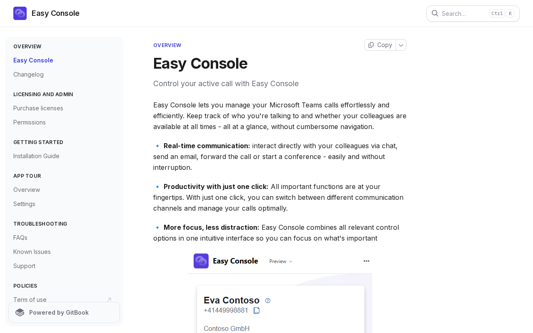Click the Copy page button
This screenshot has height=333, width=533.
click(380, 45)
